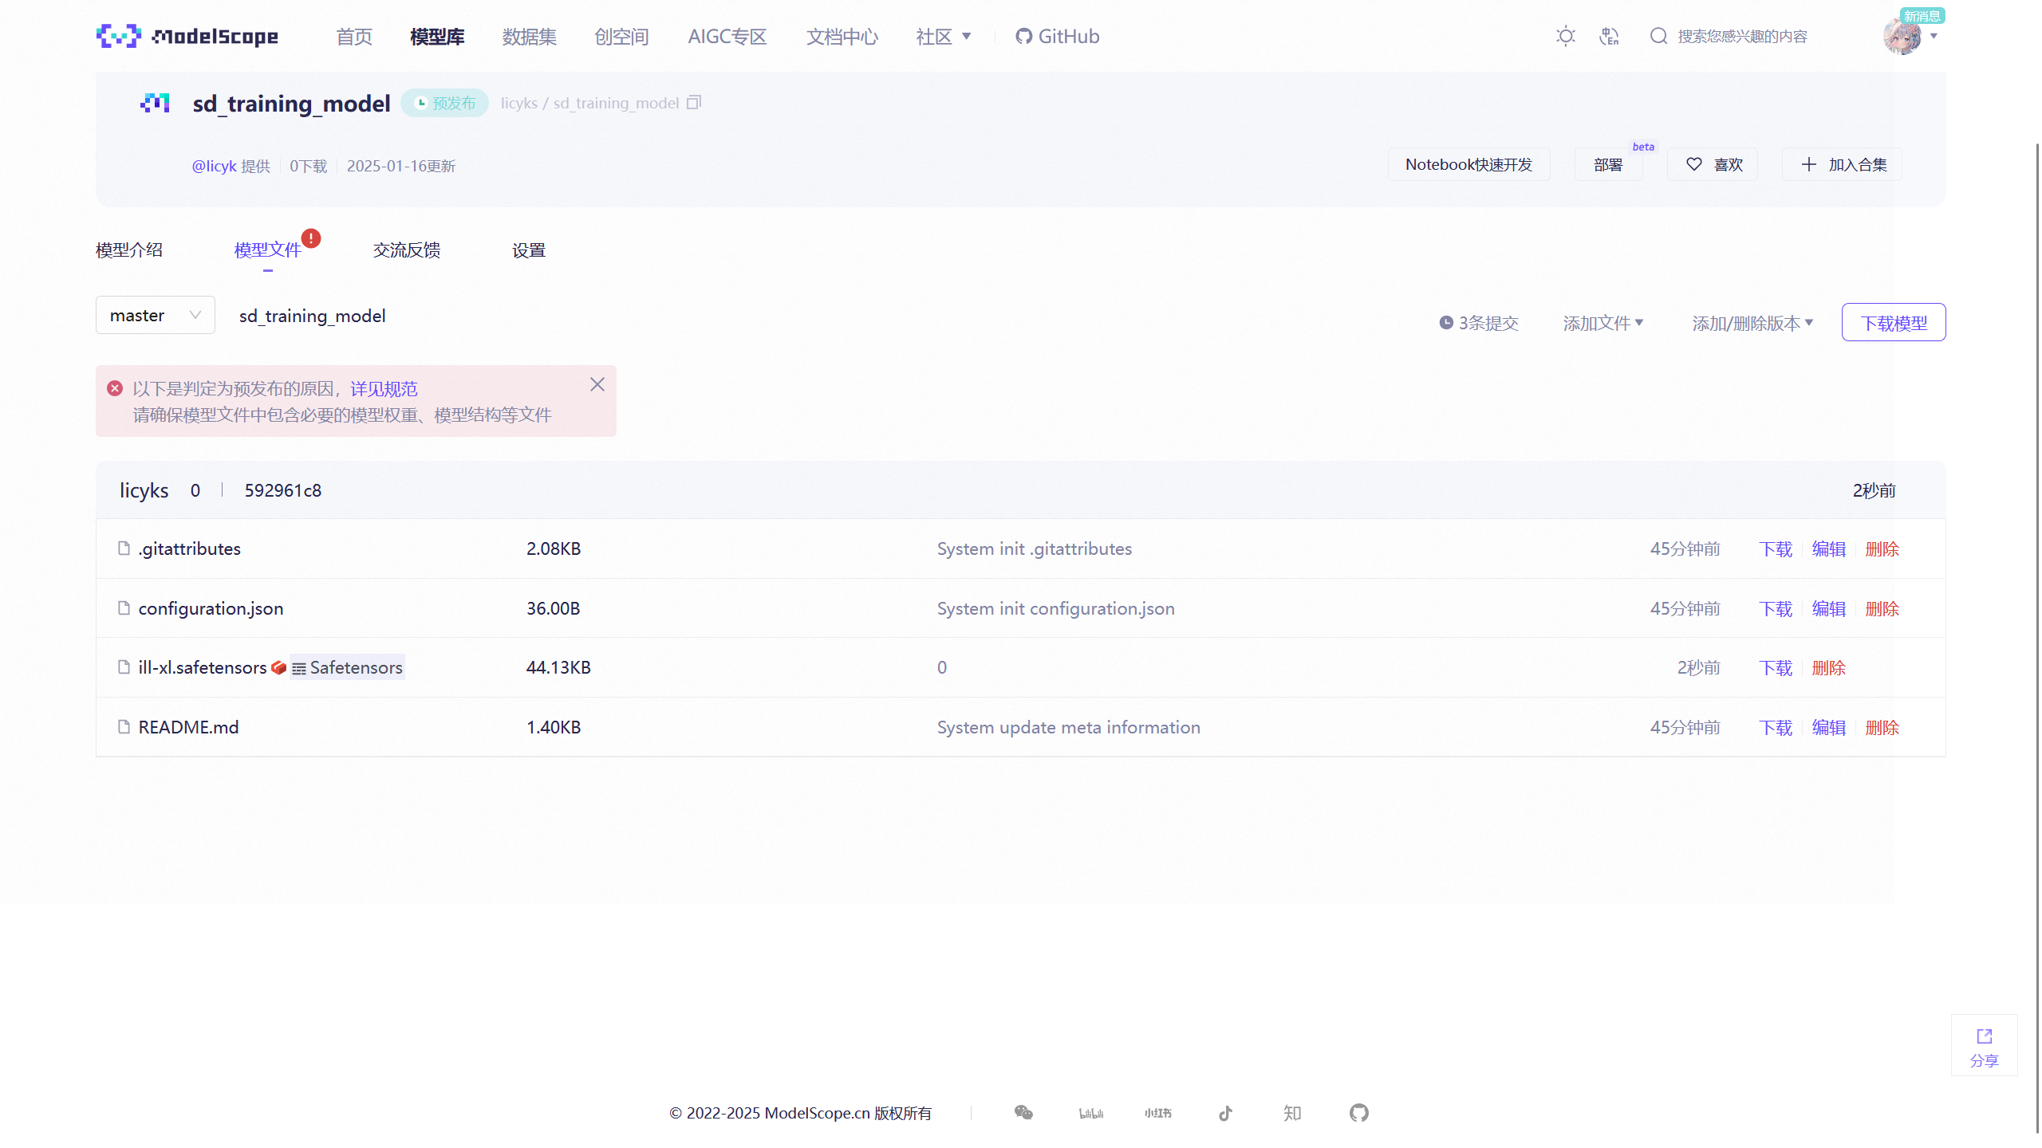The image size is (2042, 1148).
Task: Copy the repository path licyks/sd_training_model
Action: tap(694, 102)
